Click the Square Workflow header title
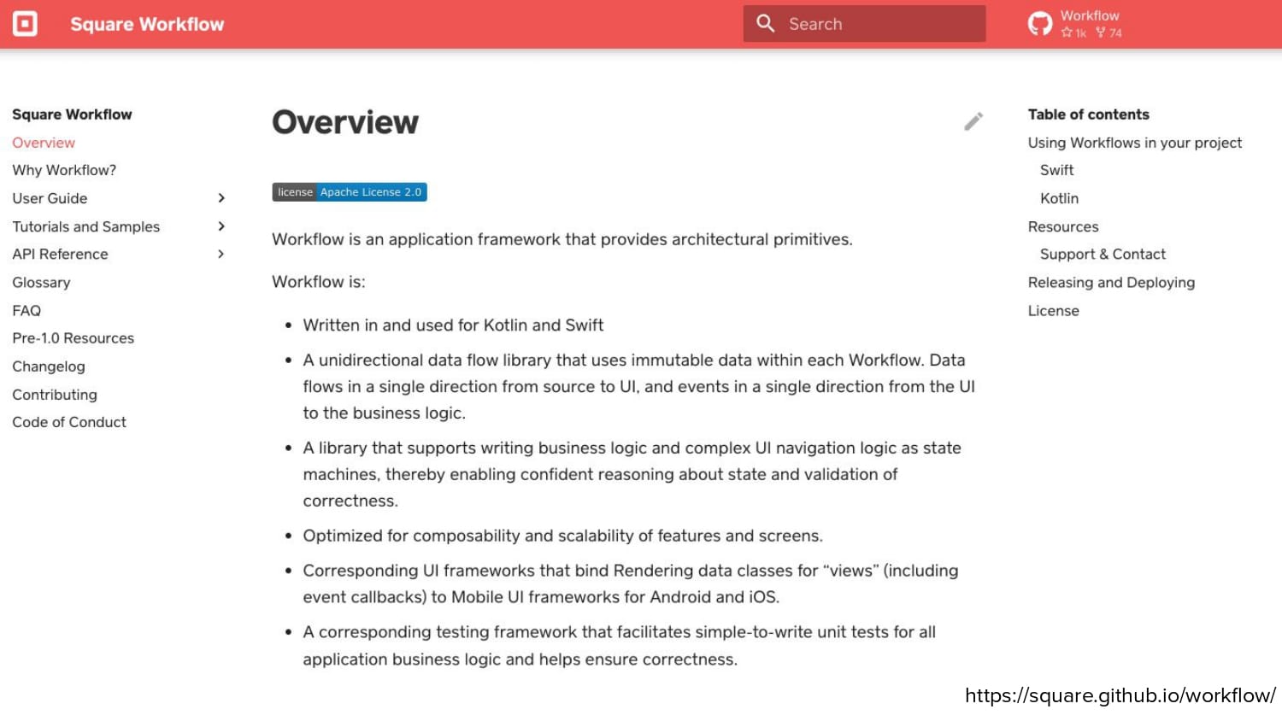Image resolution: width=1282 pixels, height=721 pixels. [x=147, y=24]
